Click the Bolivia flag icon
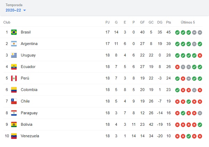 (14, 125)
